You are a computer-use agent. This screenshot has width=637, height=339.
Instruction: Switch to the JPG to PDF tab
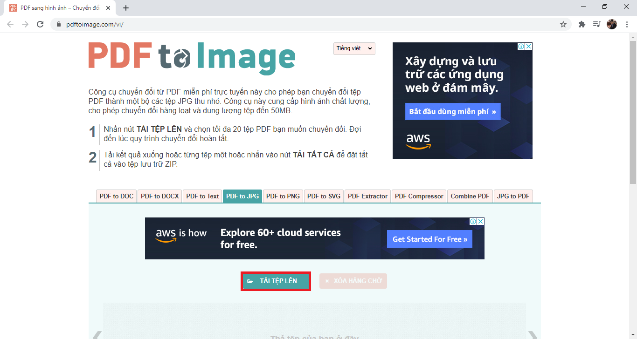click(513, 196)
